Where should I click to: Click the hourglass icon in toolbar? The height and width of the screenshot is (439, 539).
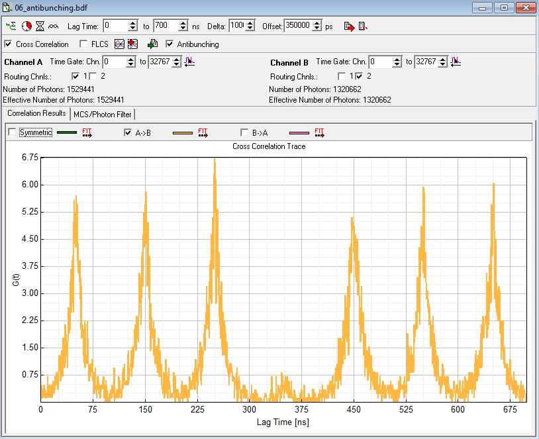40,26
